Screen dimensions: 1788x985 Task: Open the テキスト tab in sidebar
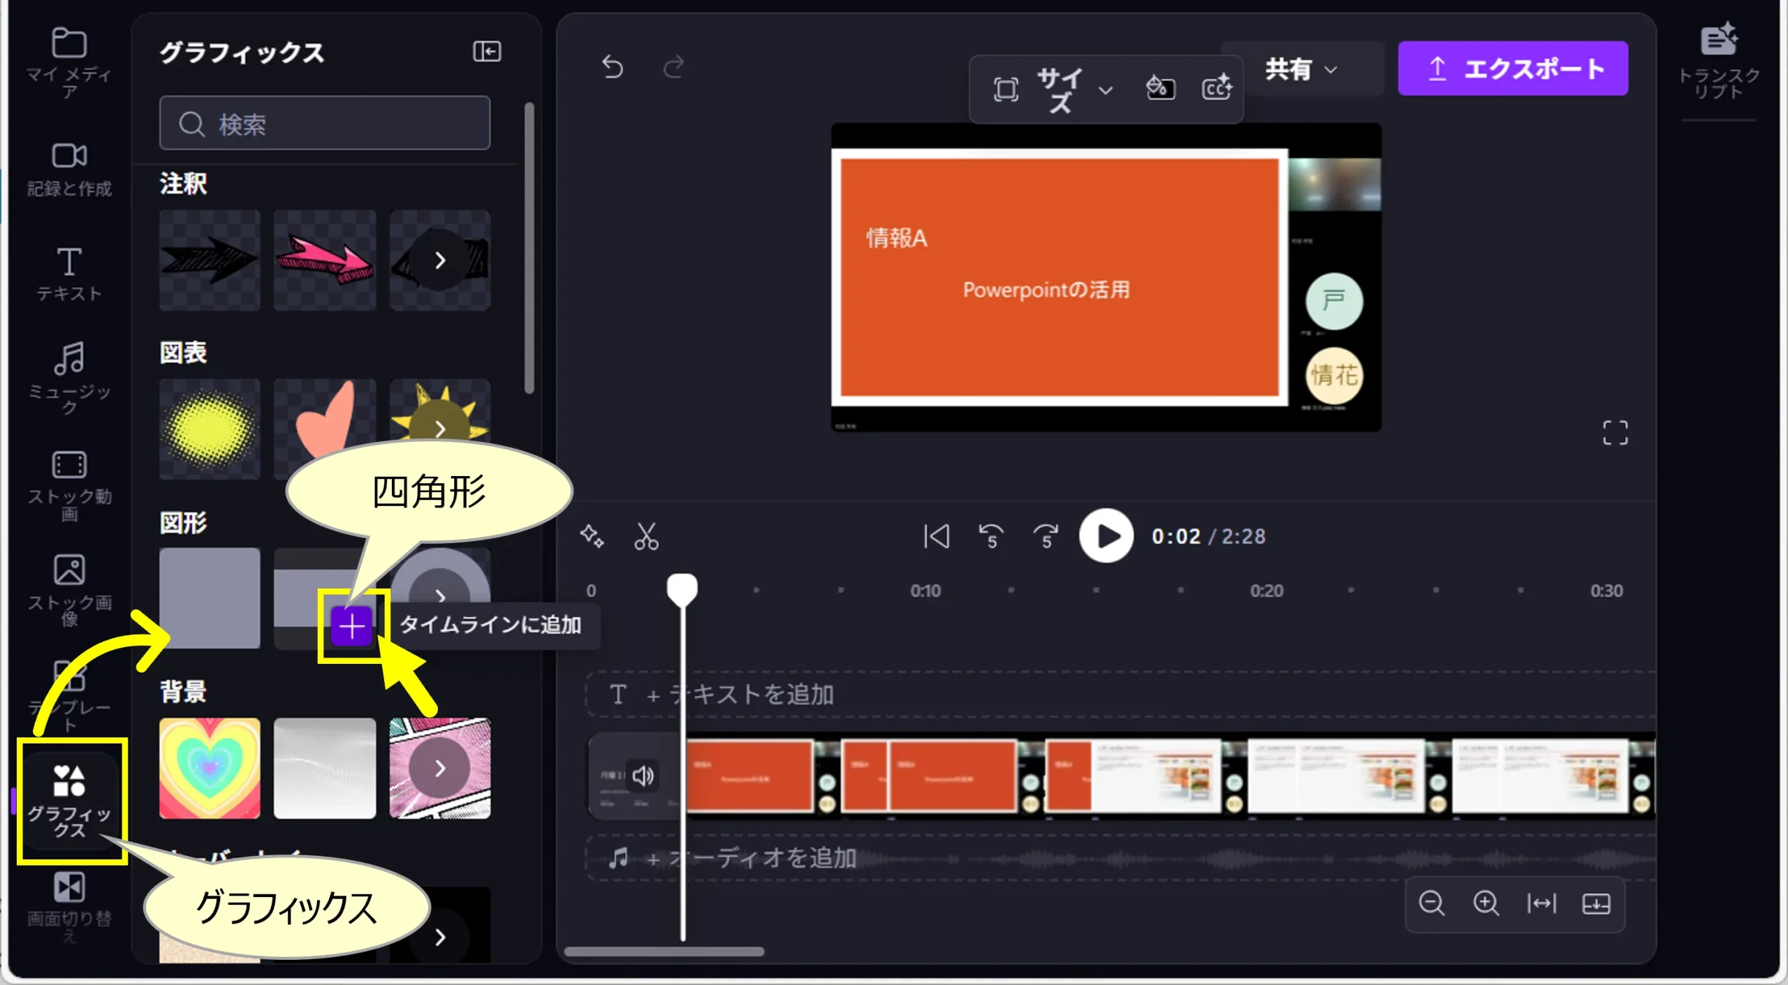(69, 274)
